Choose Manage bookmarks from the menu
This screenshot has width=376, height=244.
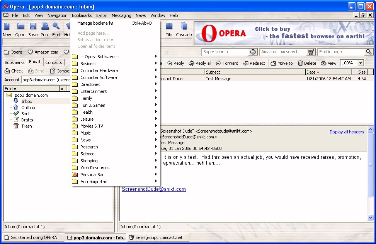coord(115,23)
